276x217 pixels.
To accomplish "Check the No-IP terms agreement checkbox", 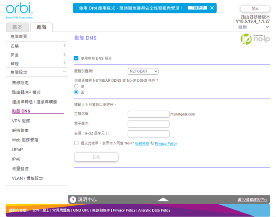I will coord(76,143).
